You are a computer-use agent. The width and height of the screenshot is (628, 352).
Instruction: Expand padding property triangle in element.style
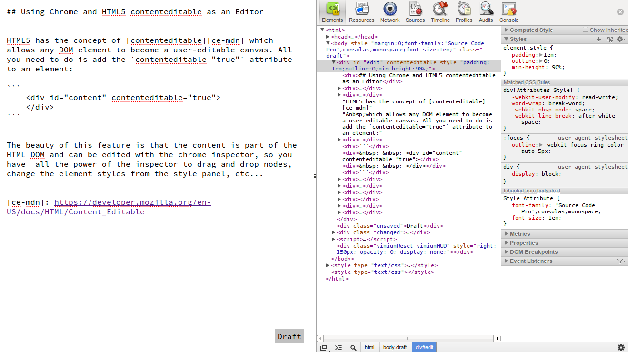(540, 55)
